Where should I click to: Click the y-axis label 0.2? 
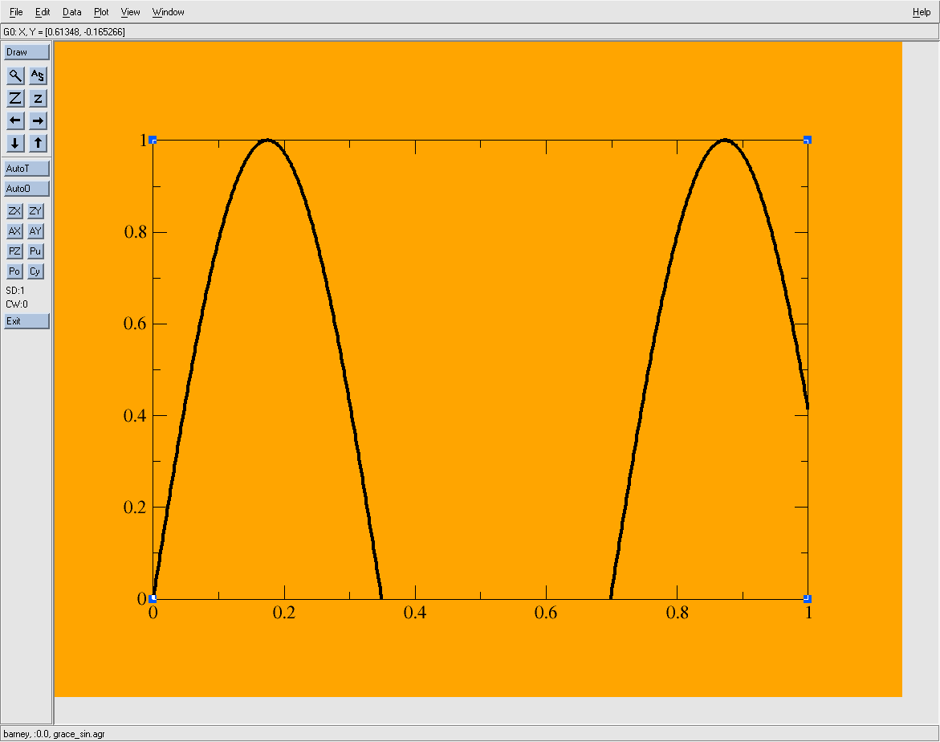point(135,508)
